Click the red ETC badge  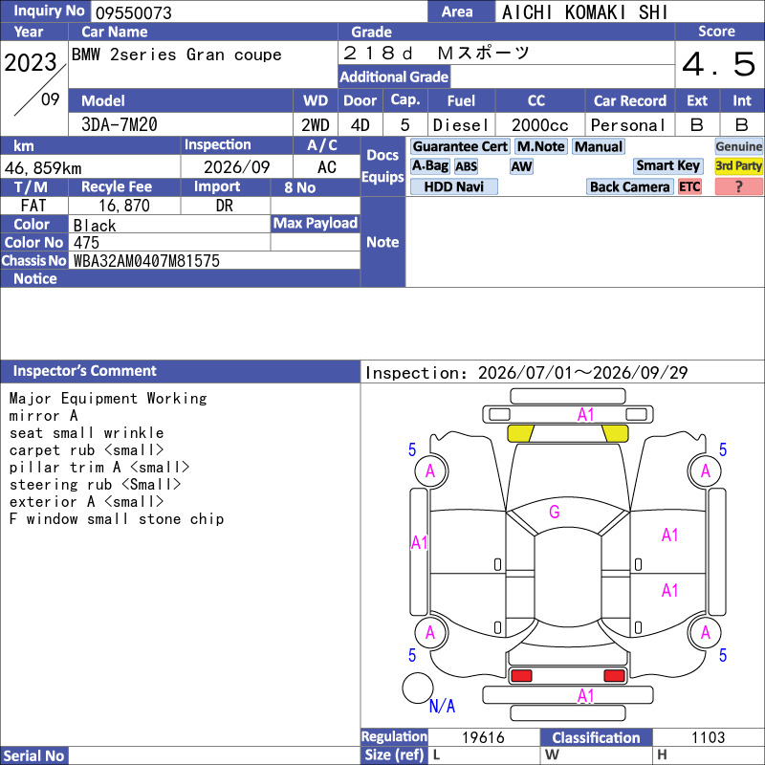tap(689, 186)
